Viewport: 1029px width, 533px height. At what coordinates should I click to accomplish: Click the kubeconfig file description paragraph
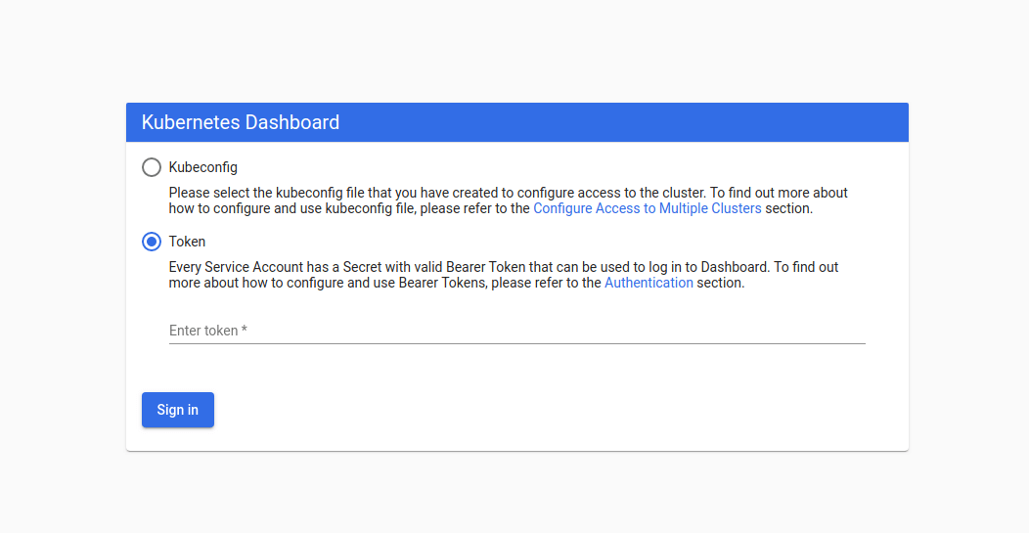pos(508,200)
